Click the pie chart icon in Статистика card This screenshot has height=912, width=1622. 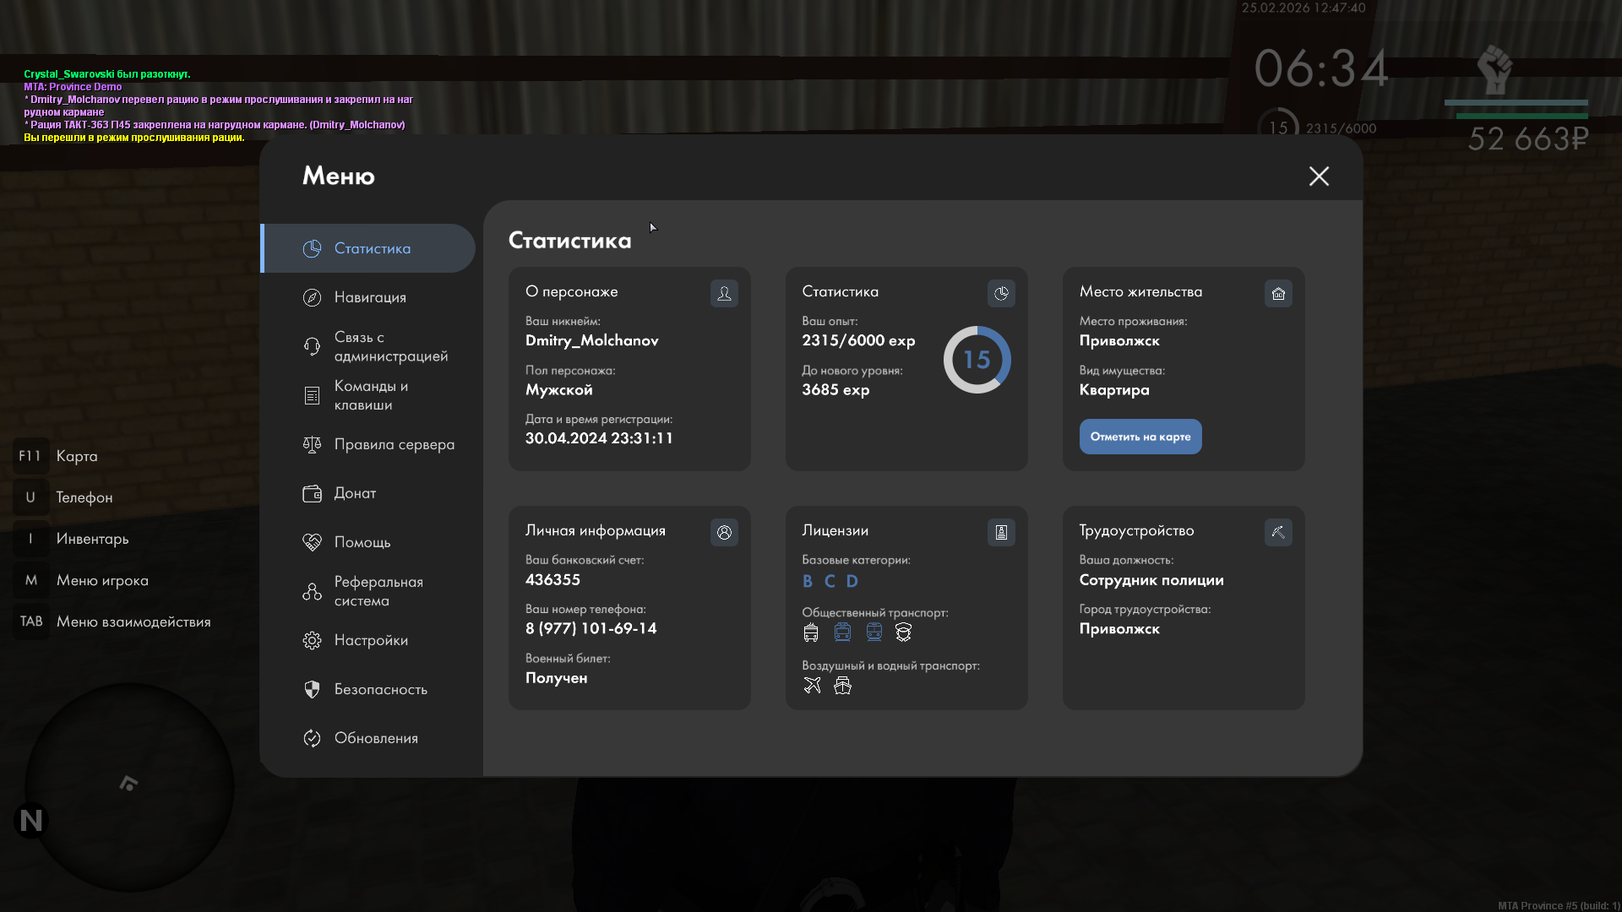[1001, 293]
